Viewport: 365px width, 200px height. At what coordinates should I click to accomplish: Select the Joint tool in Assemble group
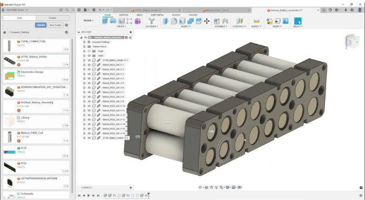[225, 21]
